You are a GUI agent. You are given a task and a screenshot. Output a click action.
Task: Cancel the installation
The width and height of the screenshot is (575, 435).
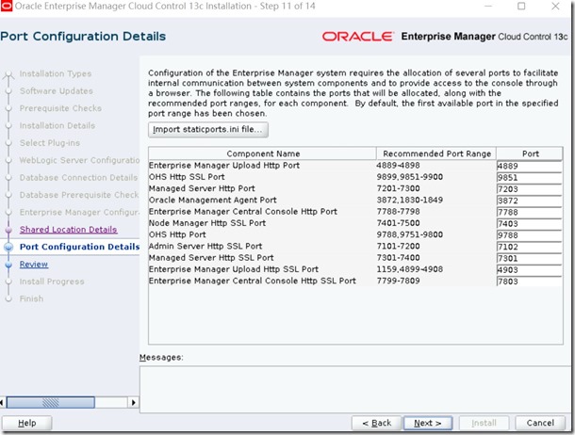(540, 424)
